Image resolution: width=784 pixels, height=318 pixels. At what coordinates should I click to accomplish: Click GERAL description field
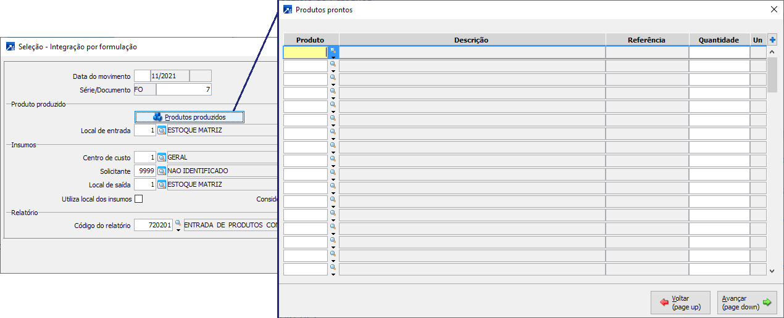pos(222,158)
